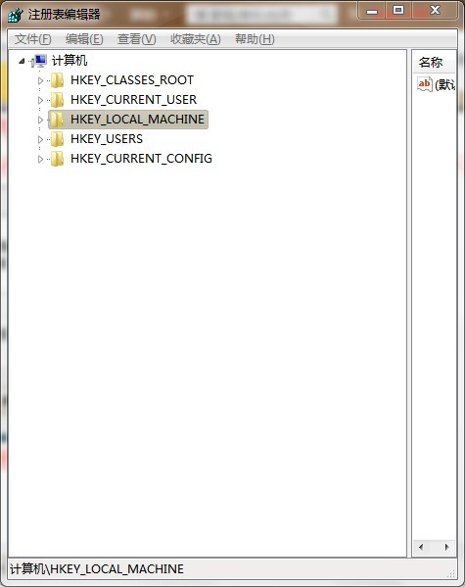The height and width of the screenshot is (587, 465).
Task: Click the HKEY_LOCAL_MACHINE folder icon
Action: coord(57,120)
